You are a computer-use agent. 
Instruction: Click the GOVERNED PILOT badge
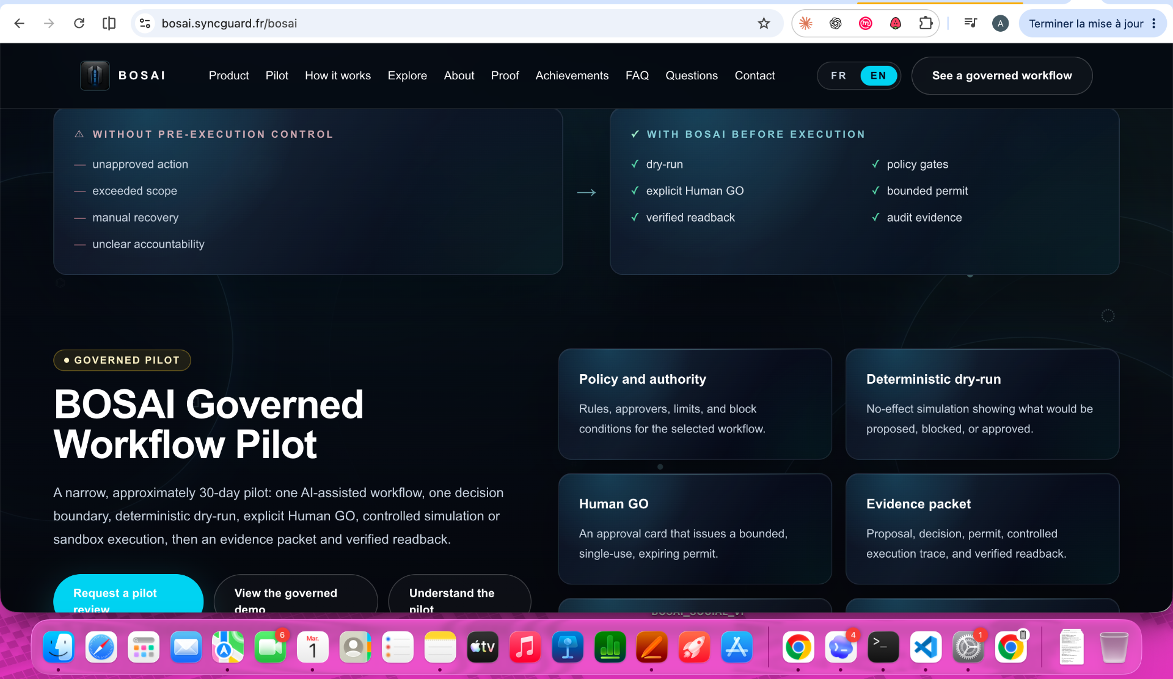(122, 360)
